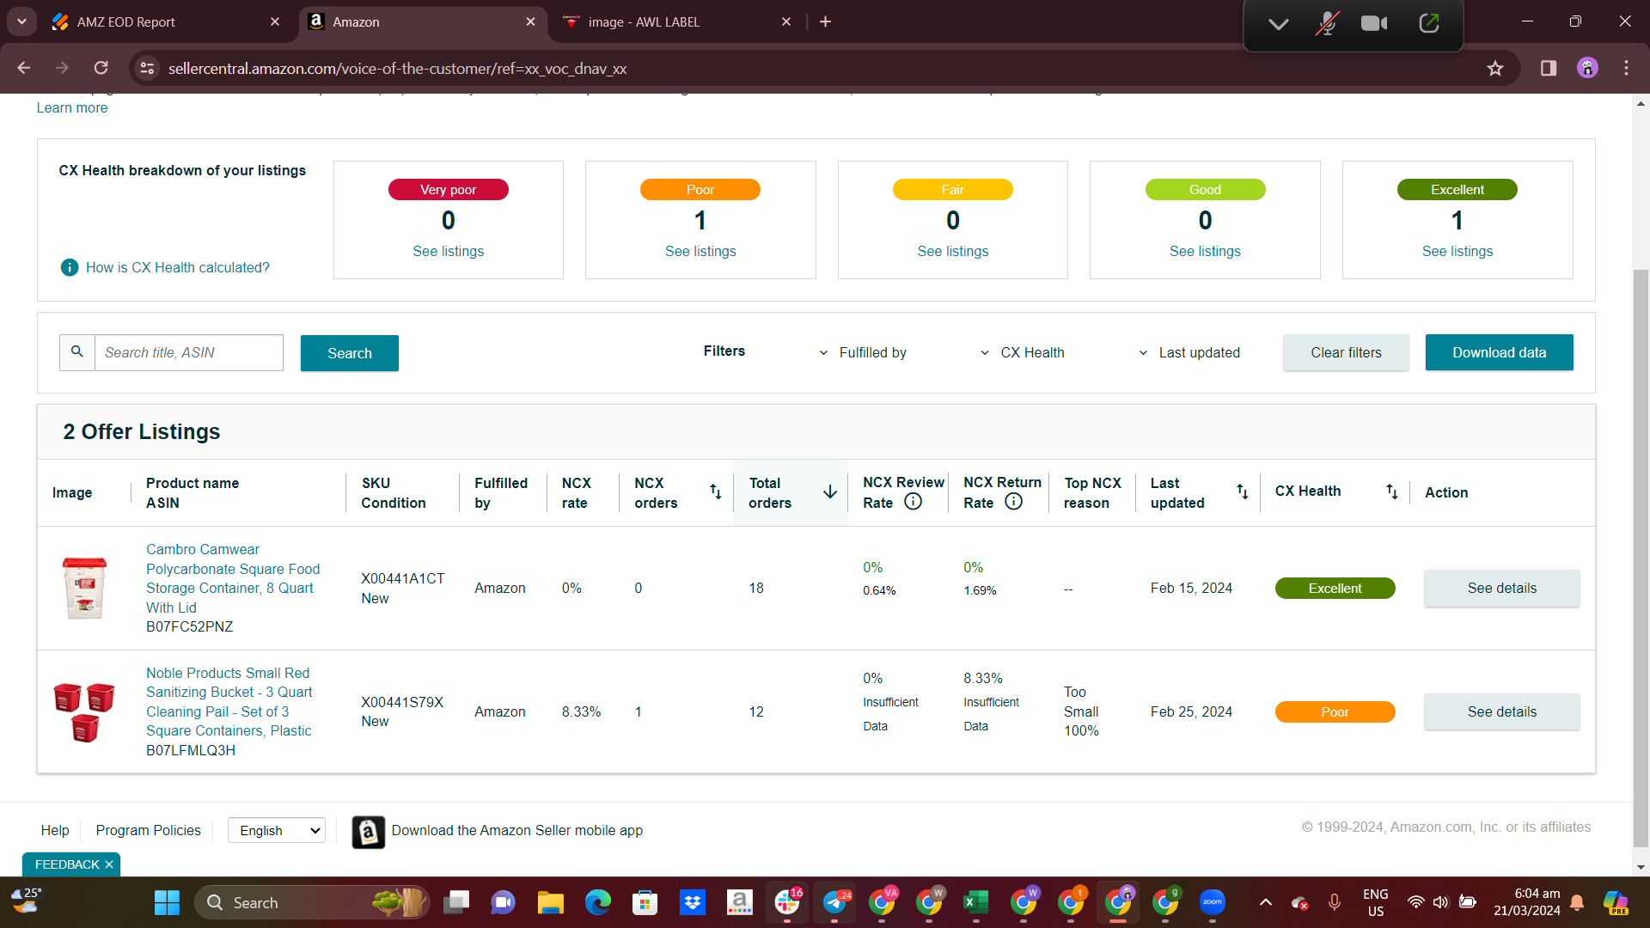Click the magnifier icon in the search box
The height and width of the screenshot is (928, 1650).
click(77, 352)
